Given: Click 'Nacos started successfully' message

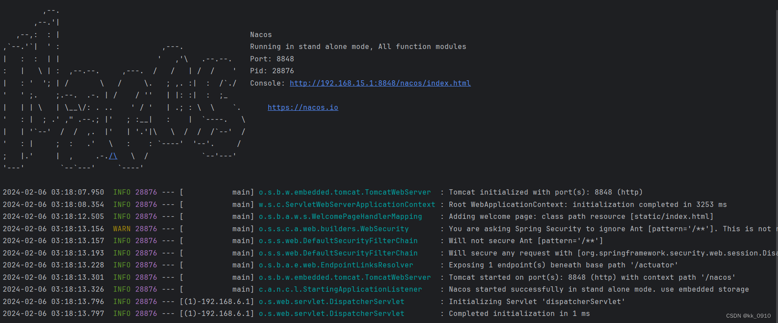Looking at the screenshot, I should (x=599, y=289).
